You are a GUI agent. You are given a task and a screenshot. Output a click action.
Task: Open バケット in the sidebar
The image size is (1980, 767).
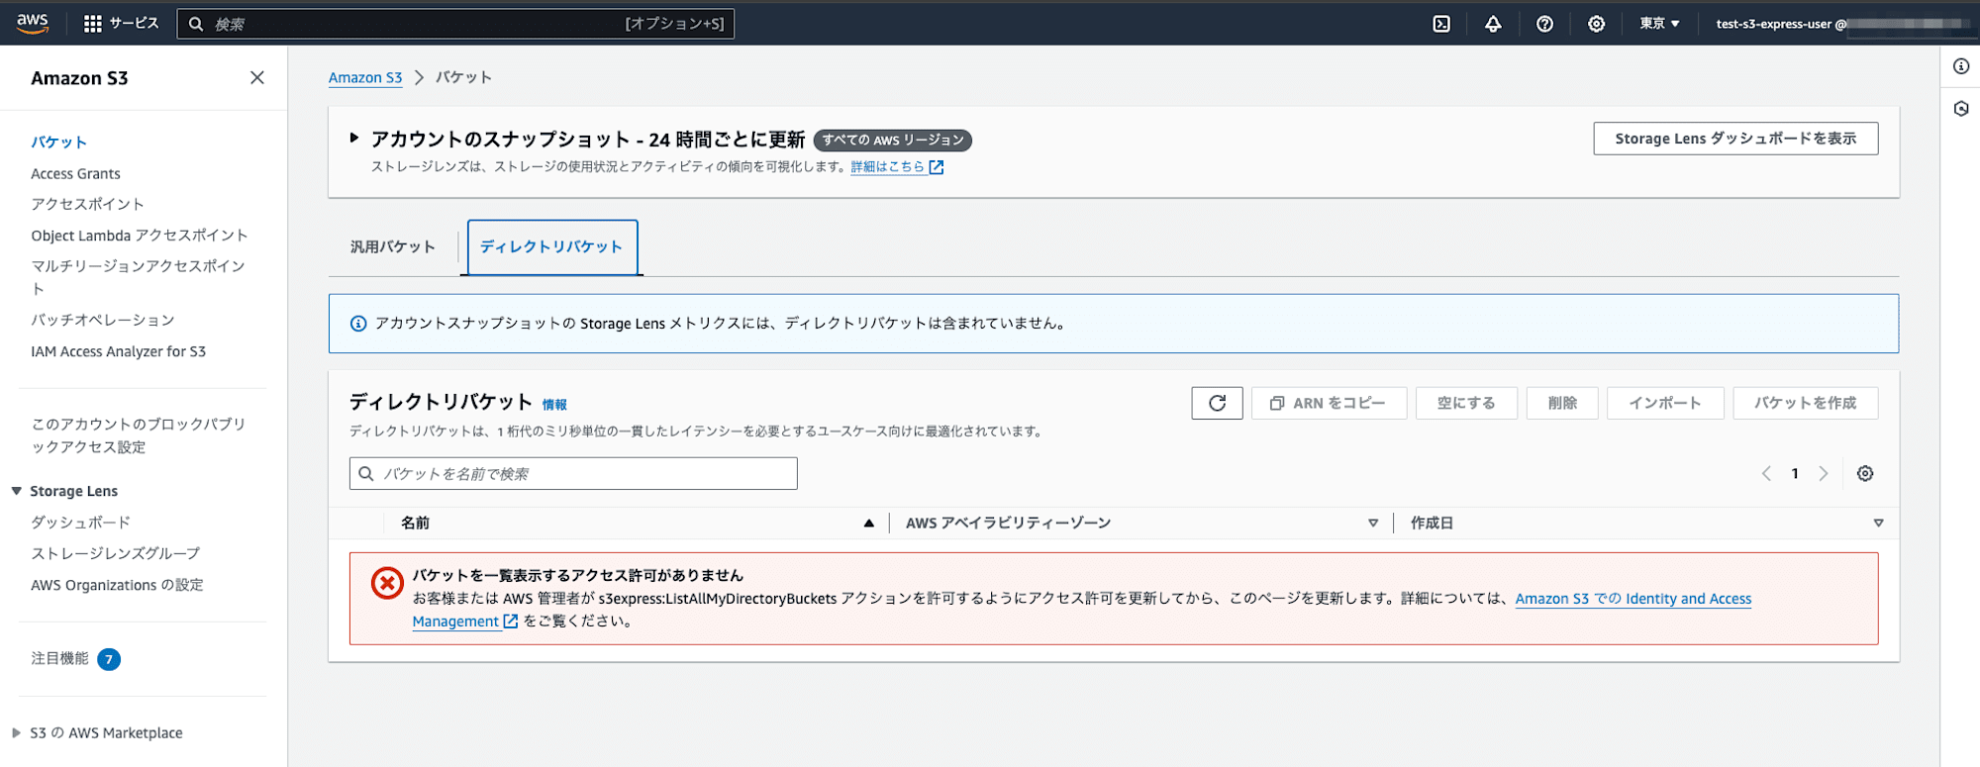click(59, 143)
